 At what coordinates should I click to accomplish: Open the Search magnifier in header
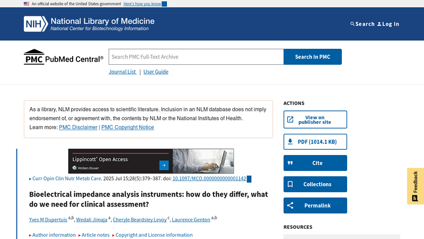coord(353,24)
